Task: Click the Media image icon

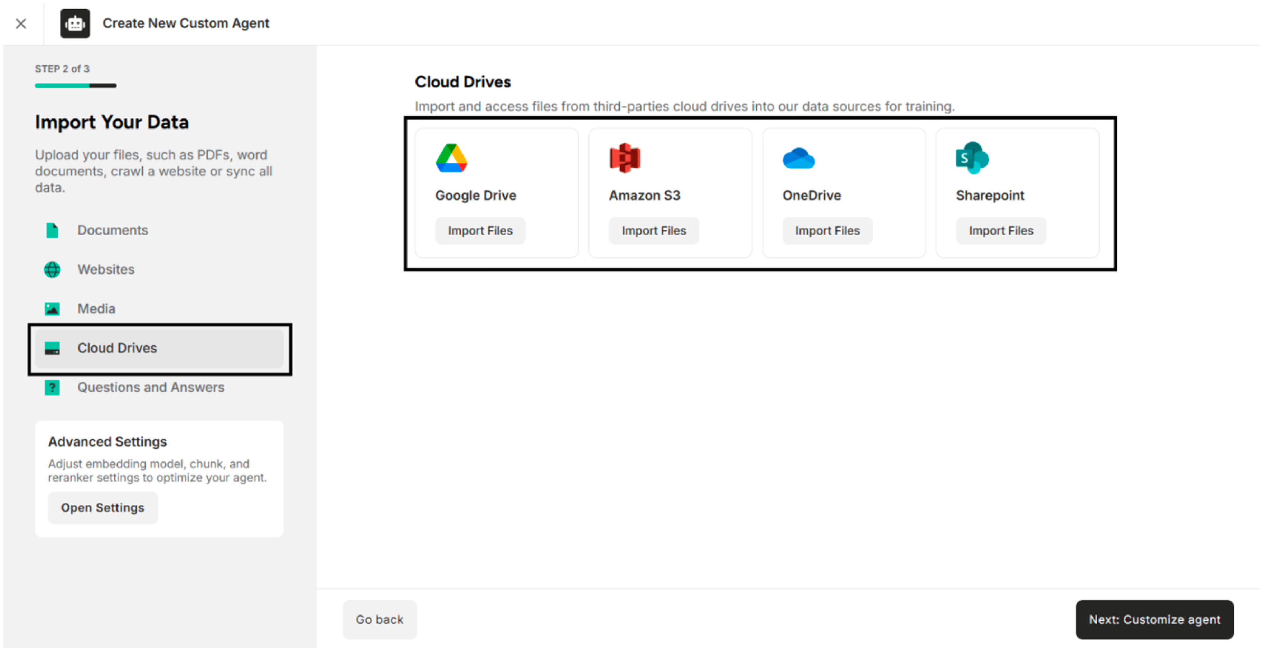Action: tap(52, 308)
